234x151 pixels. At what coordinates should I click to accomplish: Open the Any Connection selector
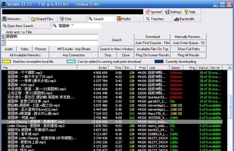click(74, 55)
